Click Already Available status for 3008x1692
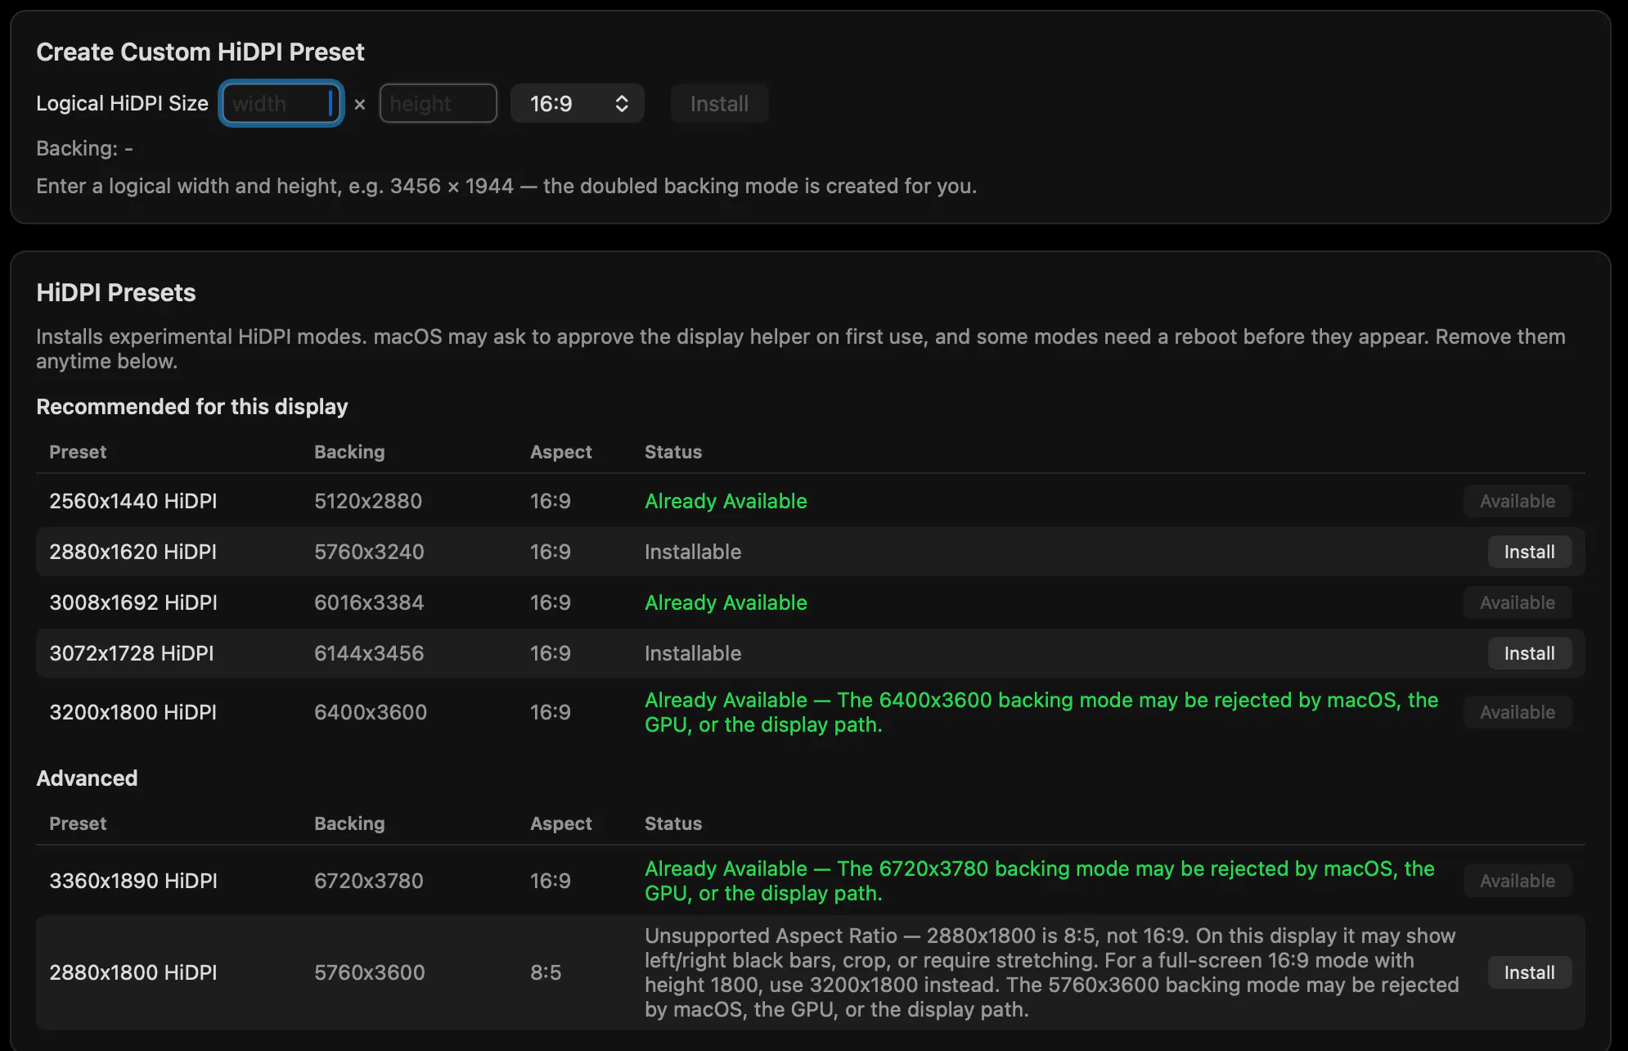The image size is (1628, 1051). [726, 602]
